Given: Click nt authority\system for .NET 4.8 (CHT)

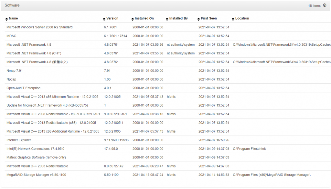Looking at the screenshot, I should pyautogui.click(x=181, y=53).
